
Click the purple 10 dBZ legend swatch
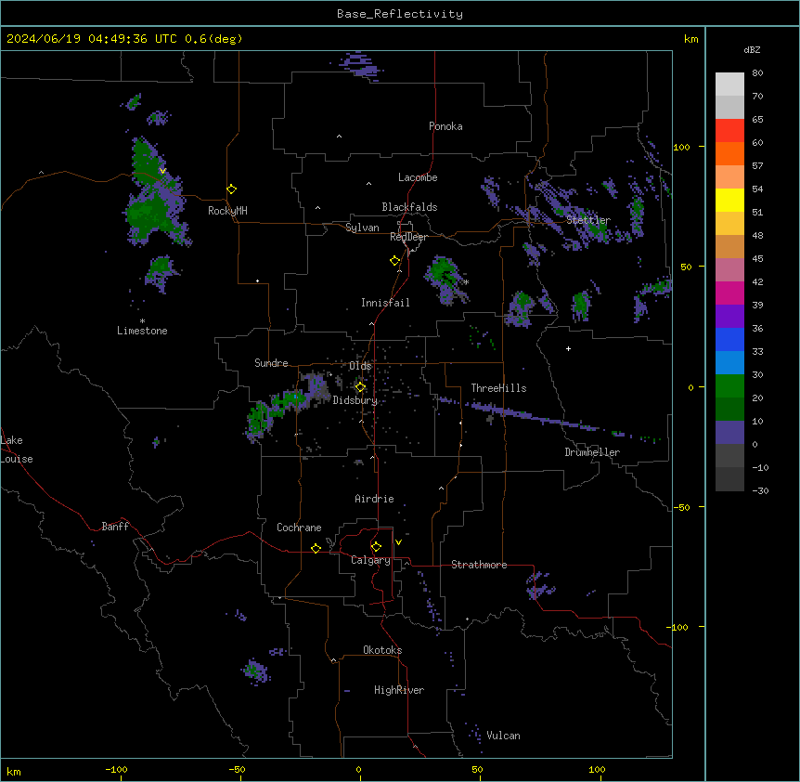click(x=729, y=433)
